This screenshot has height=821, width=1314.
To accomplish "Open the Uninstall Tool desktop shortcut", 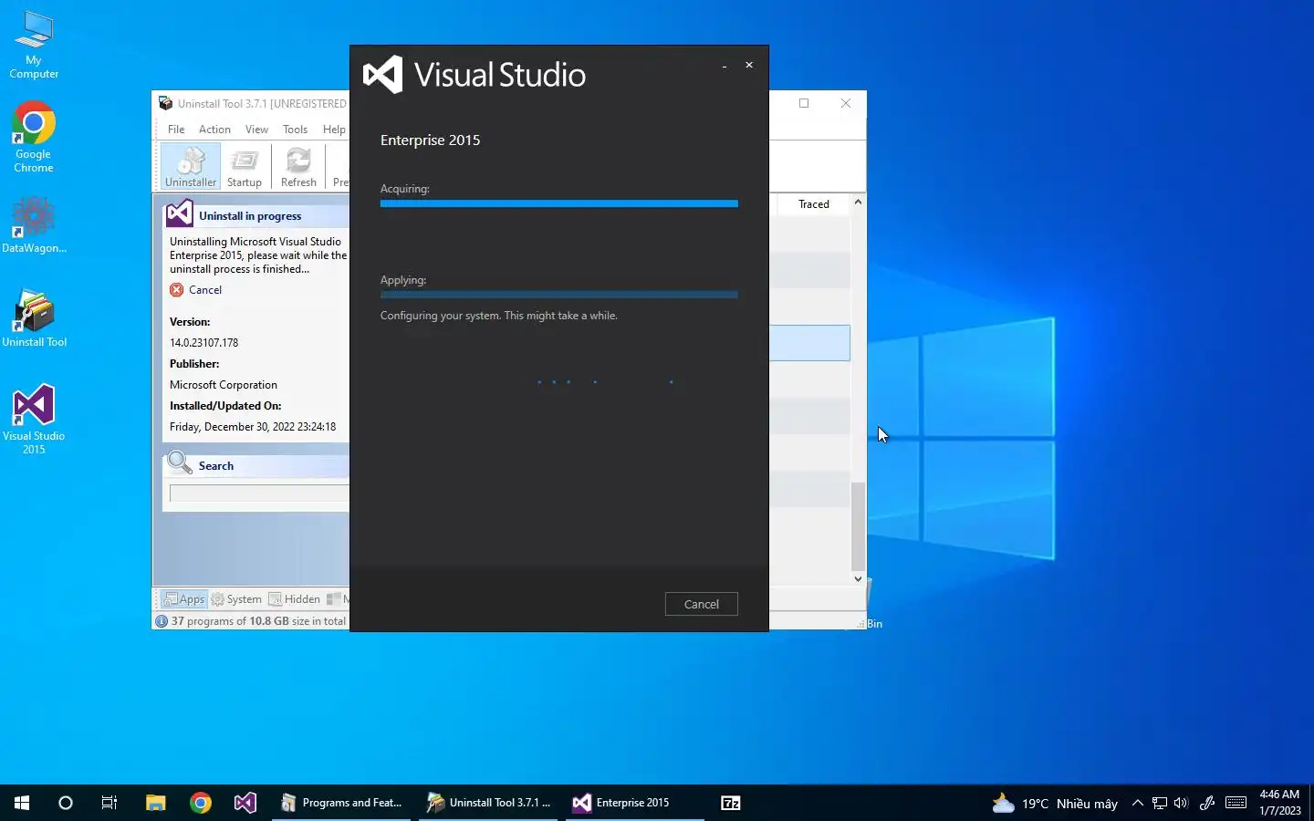I will tap(34, 318).
